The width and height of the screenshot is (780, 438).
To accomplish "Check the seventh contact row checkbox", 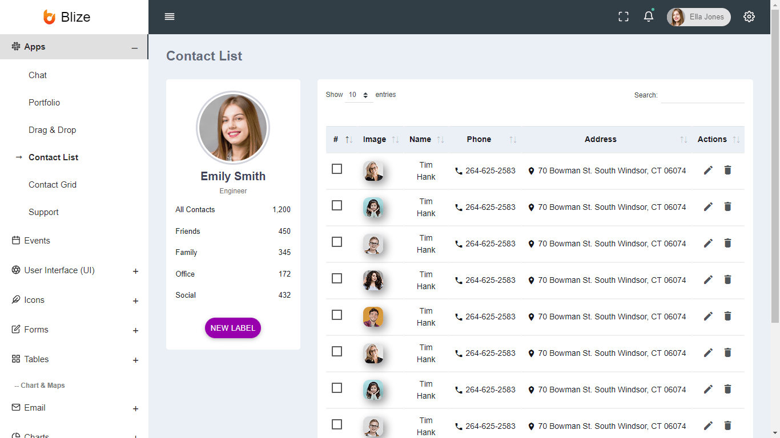I will pos(337,388).
